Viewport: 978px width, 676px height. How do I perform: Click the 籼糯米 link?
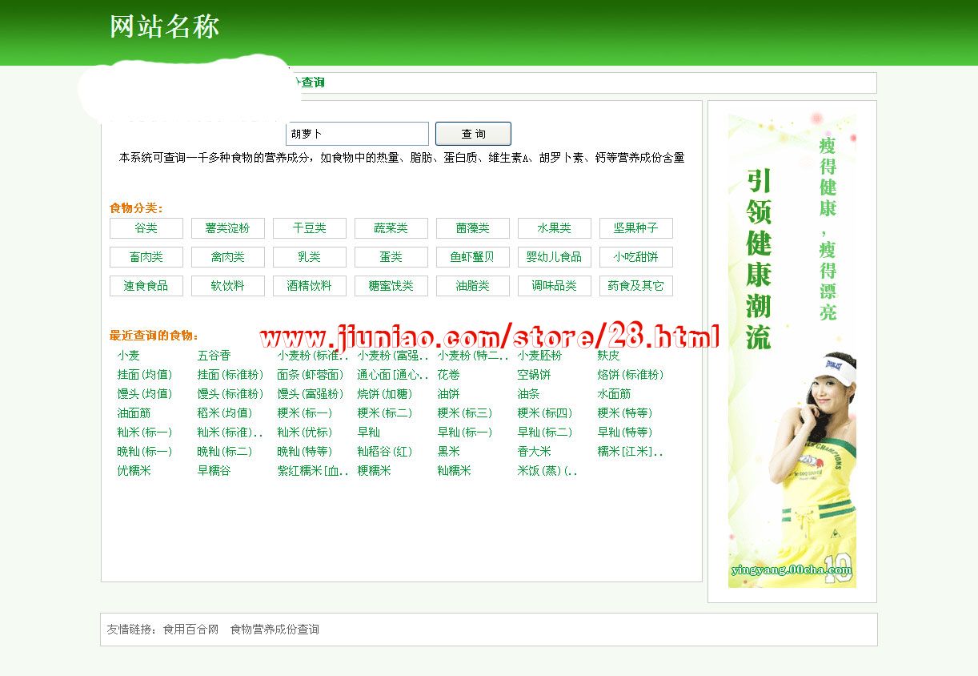(x=455, y=471)
